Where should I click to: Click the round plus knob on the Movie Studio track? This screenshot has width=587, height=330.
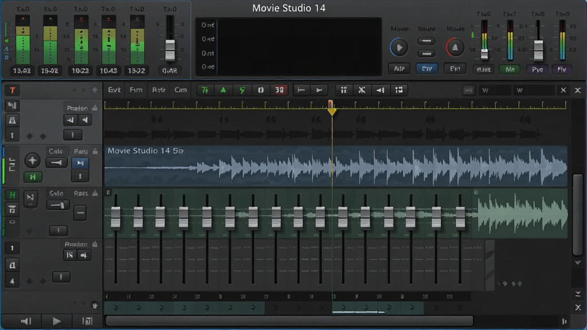[32, 160]
